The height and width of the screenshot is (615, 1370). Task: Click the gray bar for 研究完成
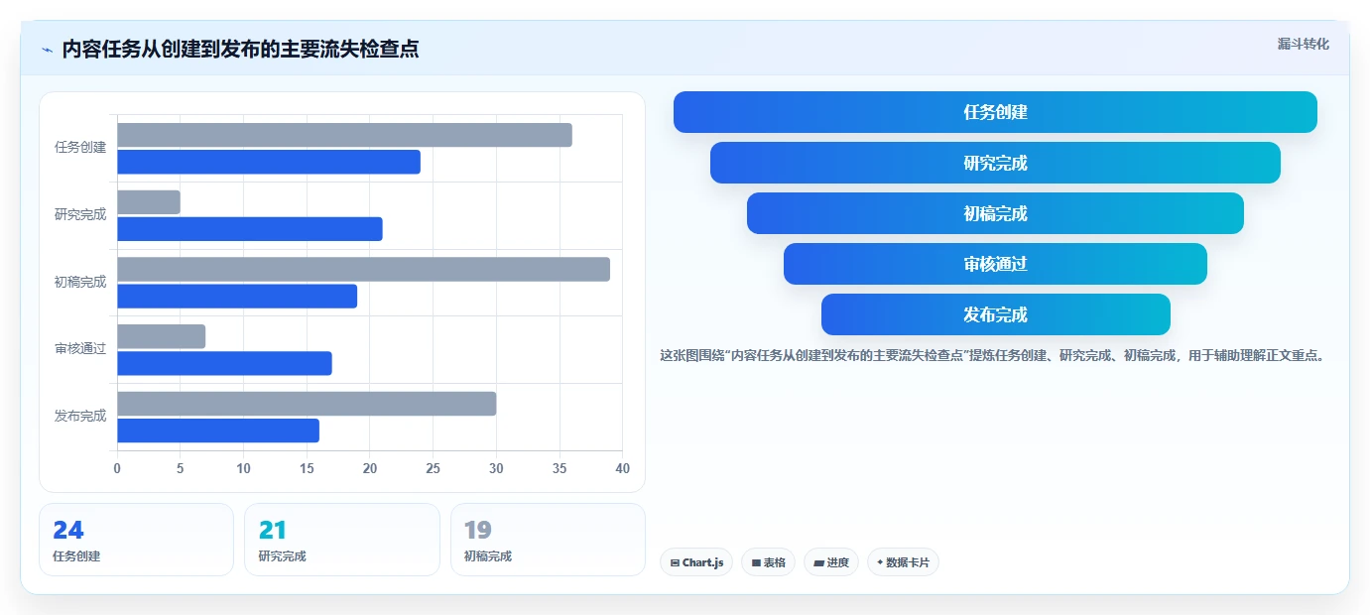[x=149, y=202]
